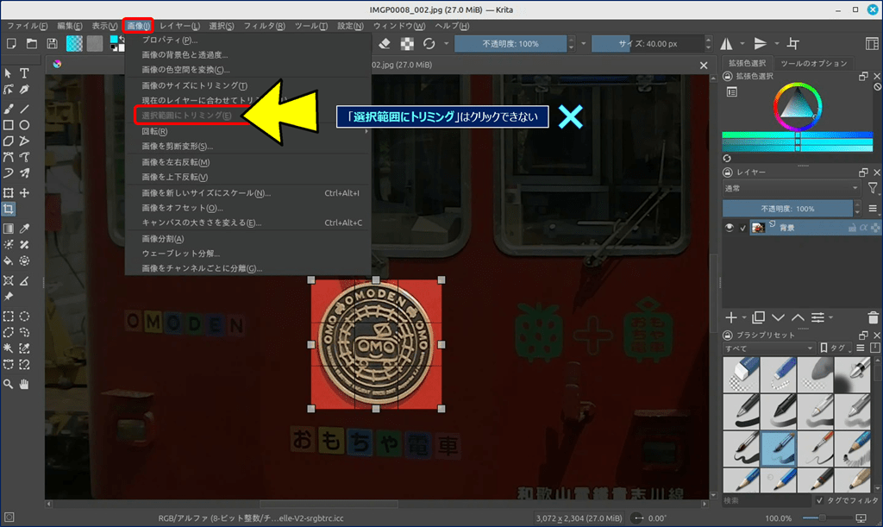Expand the add layer dropdown arrow
The width and height of the screenshot is (883, 527).
click(744, 318)
